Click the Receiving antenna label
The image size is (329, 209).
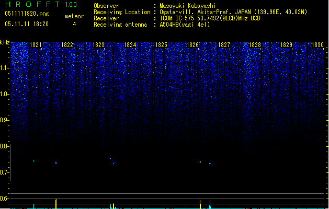pyautogui.click(x=120, y=25)
